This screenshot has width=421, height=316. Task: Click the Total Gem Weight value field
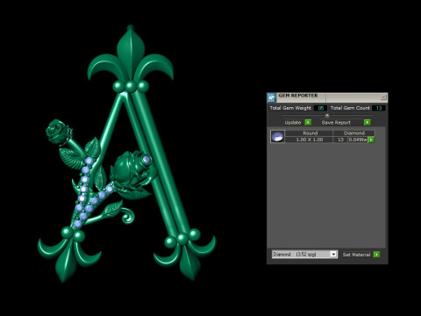320,108
